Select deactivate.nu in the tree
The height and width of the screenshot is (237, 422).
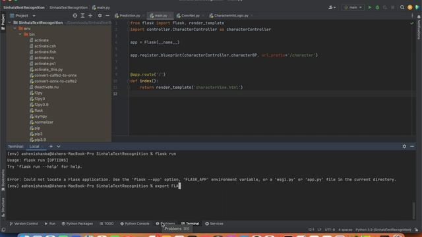pyautogui.click(x=47, y=87)
